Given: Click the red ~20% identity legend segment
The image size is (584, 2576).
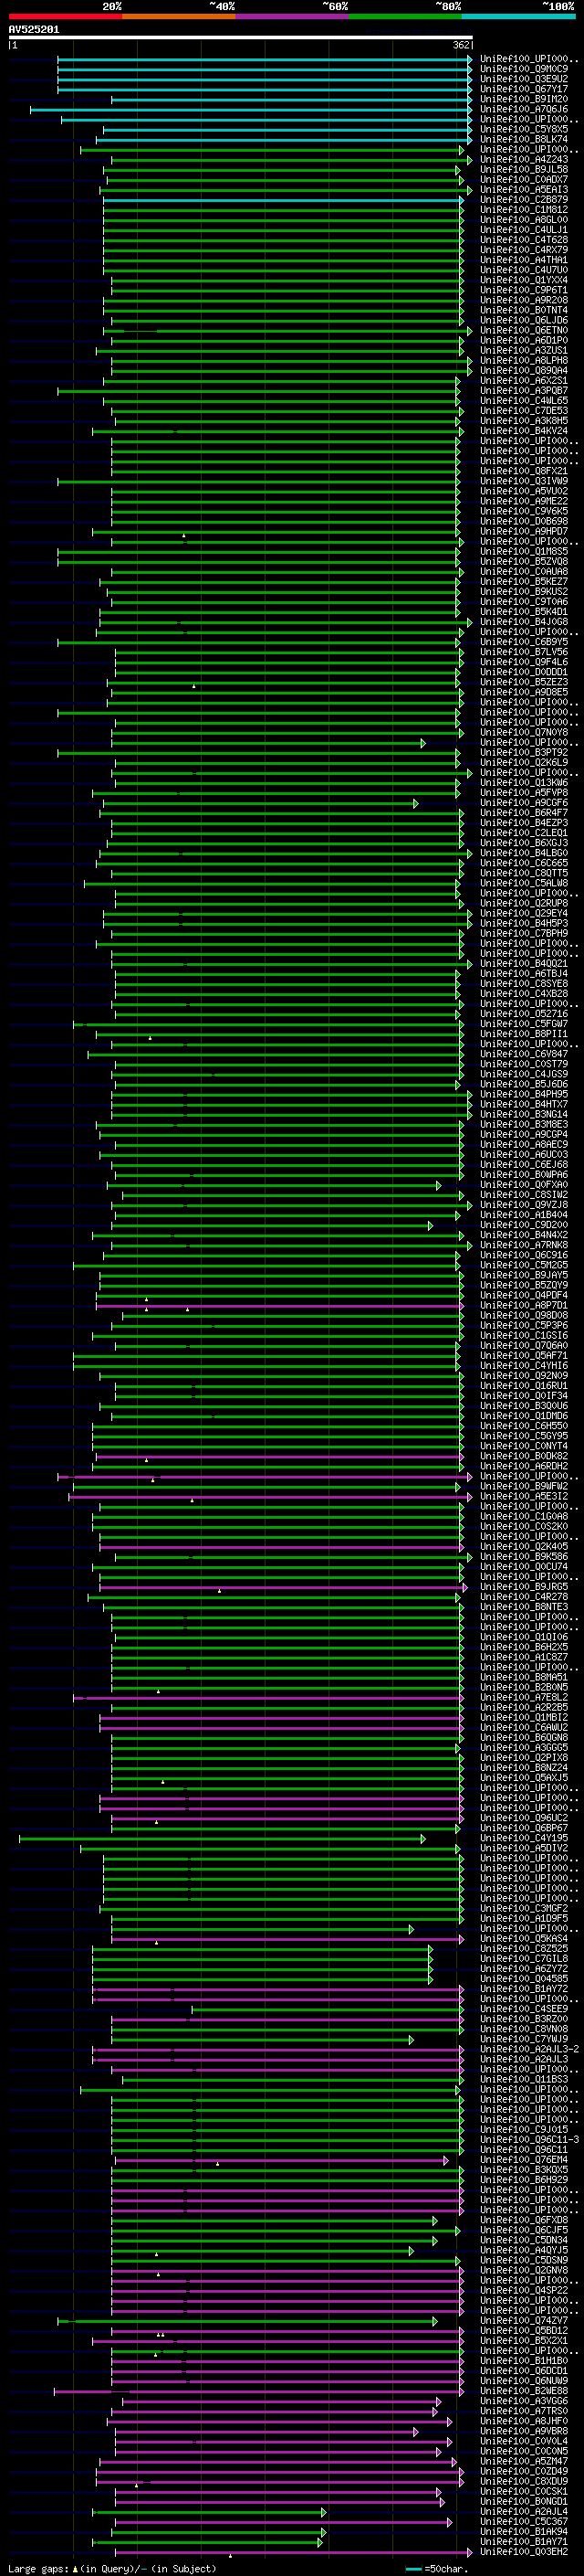Looking at the screenshot, I should [x=65, y=16].
